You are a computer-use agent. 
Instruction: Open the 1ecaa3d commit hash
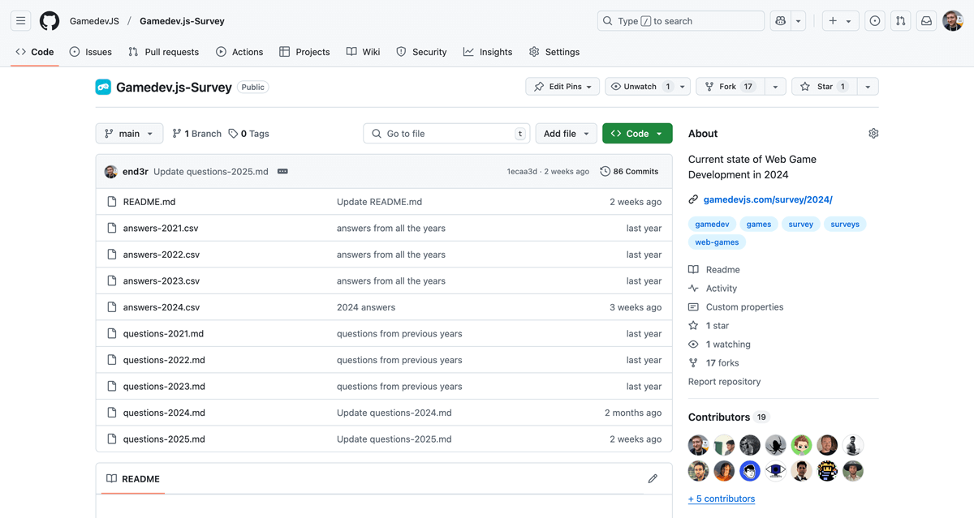point(522,172)
